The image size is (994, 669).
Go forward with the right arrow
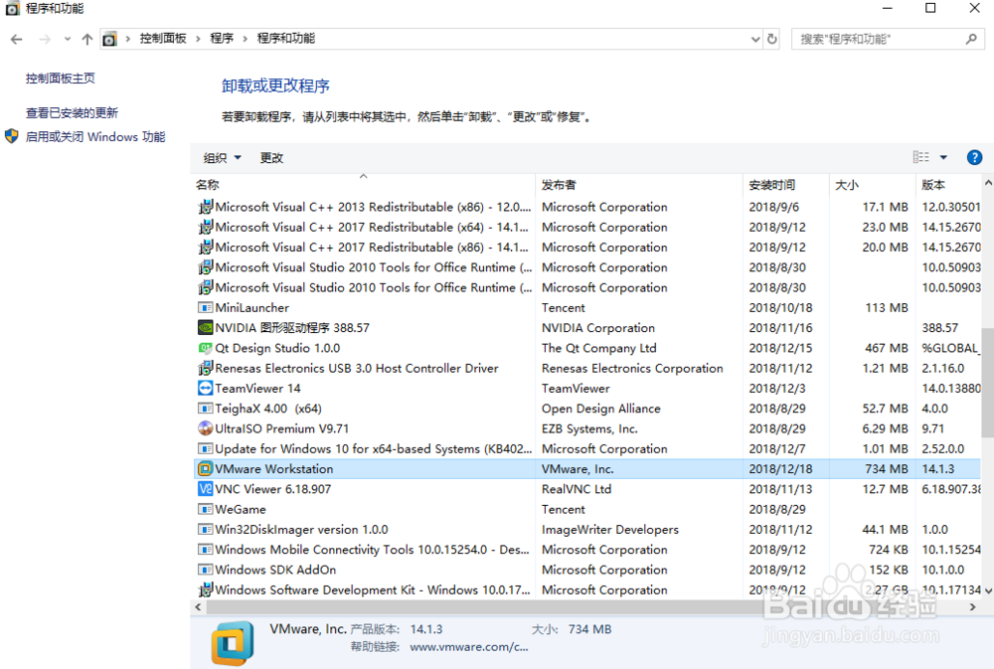(45, 40)
